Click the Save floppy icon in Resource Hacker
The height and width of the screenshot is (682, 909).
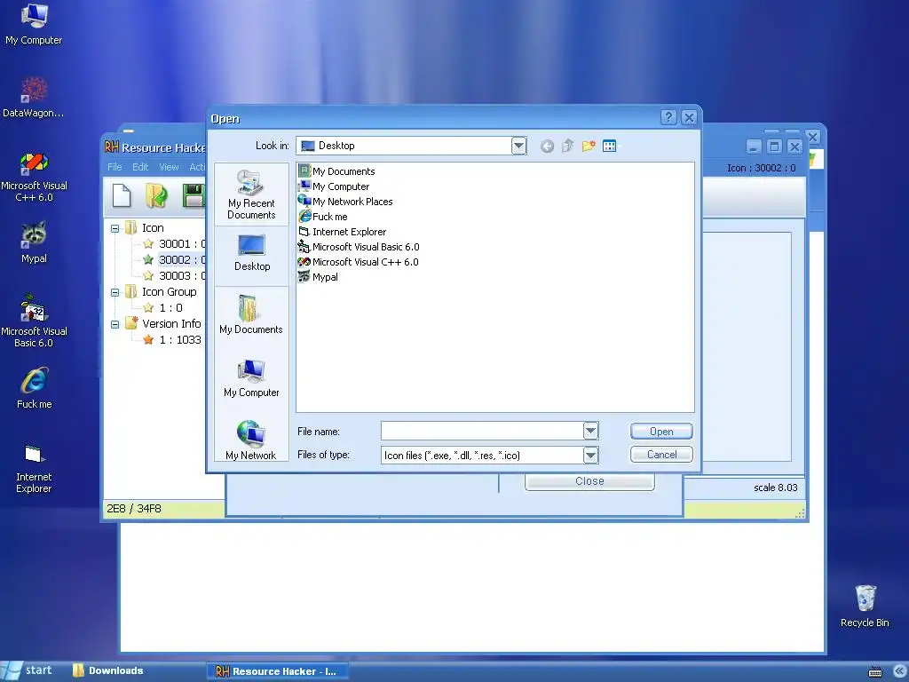[194, 195]
